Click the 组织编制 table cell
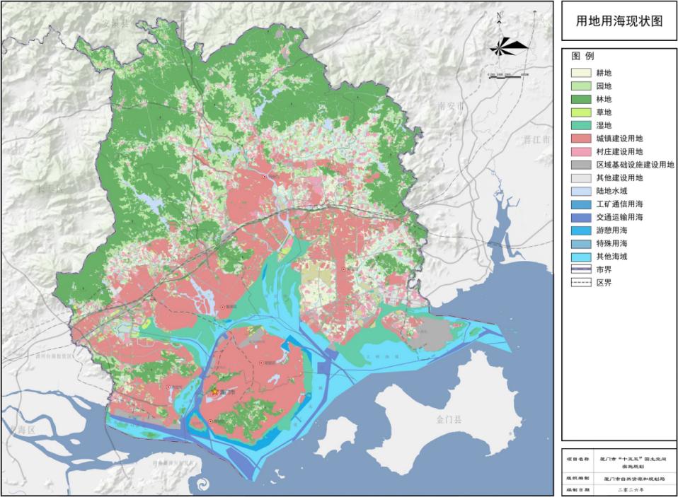Viewport: 678px width, 497px height. (x=578, y=478)
